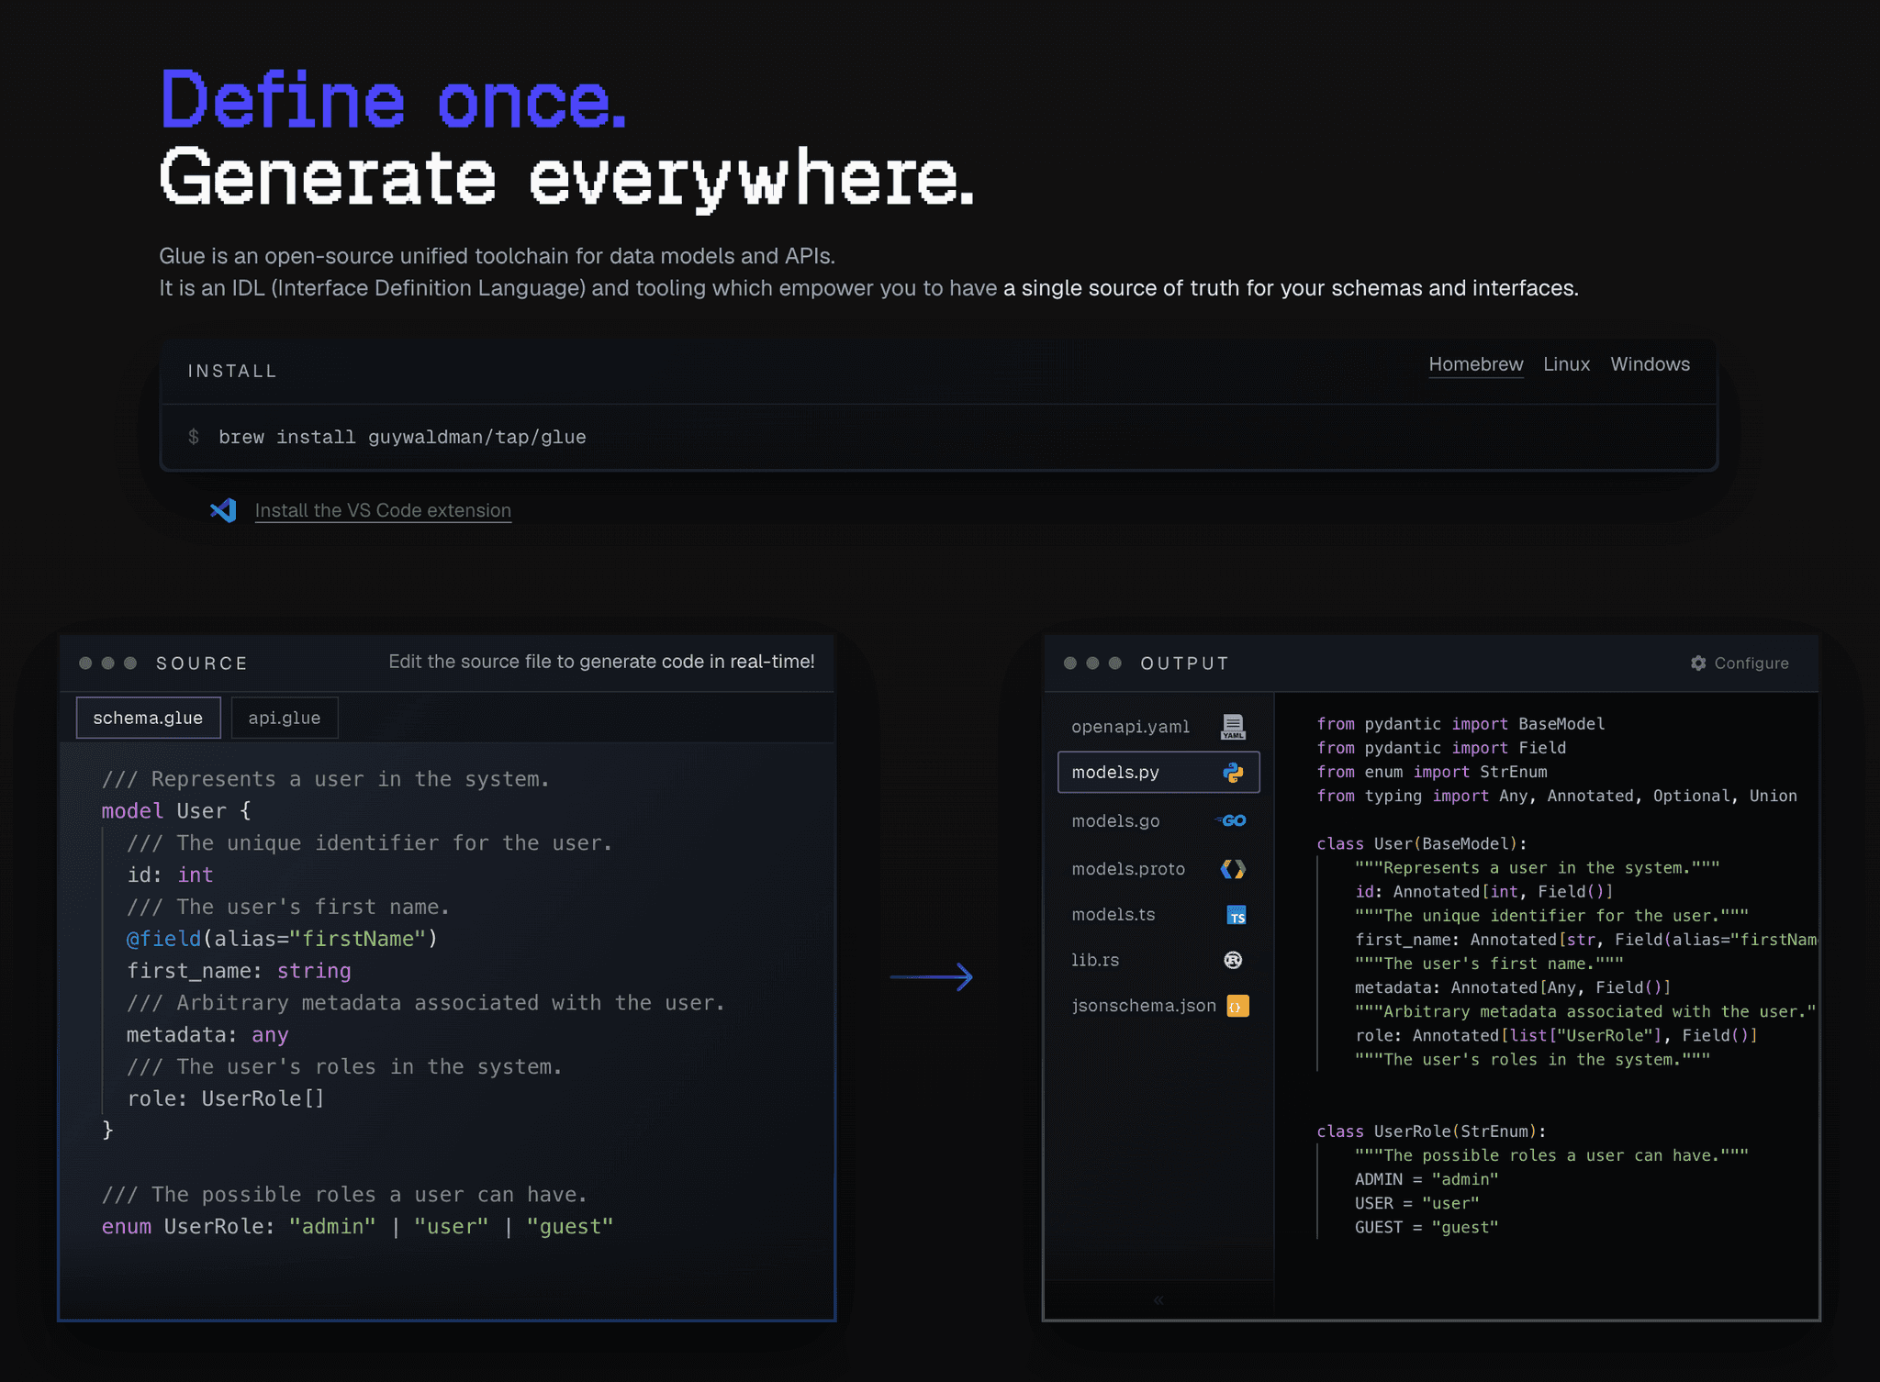Switch to the api.glue tab
The image size is (1880, 1382).
[x=285, y=718]
